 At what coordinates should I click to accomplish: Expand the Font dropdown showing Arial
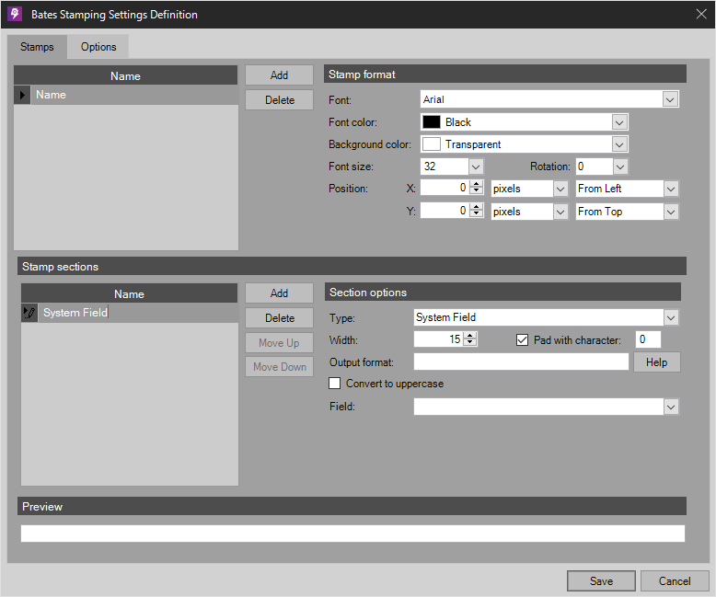tap(670, 99)
